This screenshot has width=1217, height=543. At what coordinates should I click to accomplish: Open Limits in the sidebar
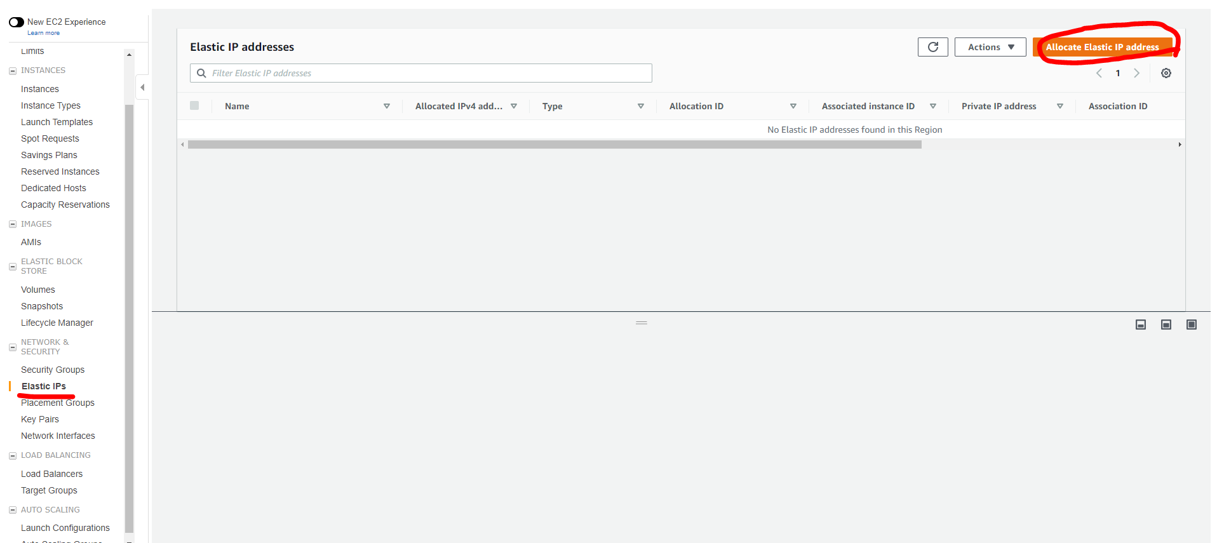(x=32, y=51)
